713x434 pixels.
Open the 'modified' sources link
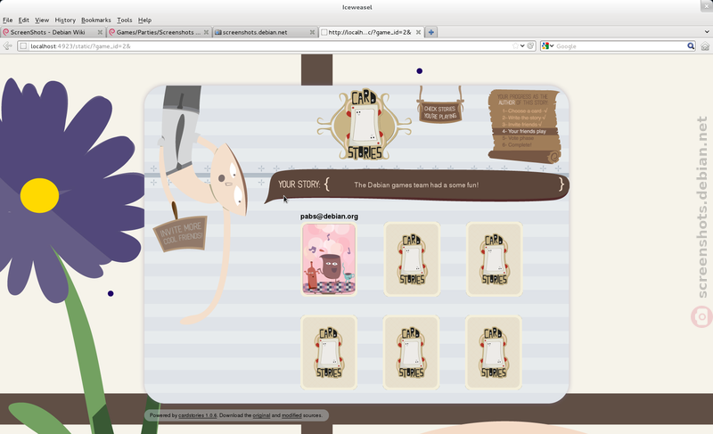[291, 415]
